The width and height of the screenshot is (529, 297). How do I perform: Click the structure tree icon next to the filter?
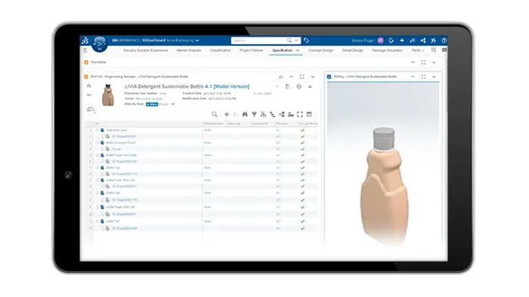tap(263, 115)
